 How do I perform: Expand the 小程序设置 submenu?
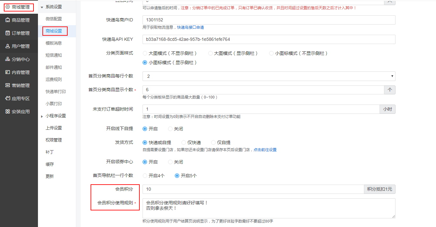(x=42, y=116)
